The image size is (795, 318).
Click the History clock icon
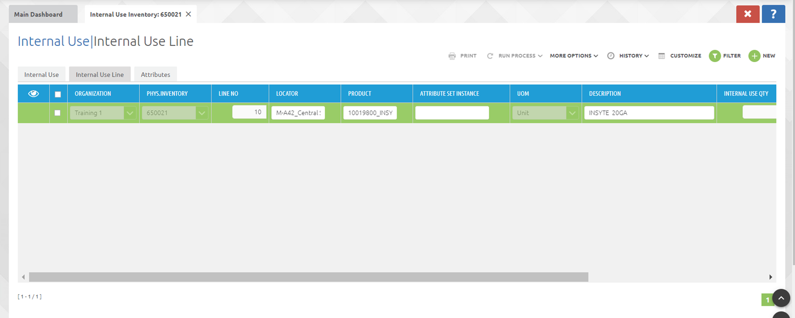611,56
